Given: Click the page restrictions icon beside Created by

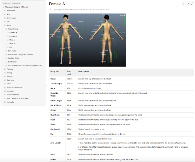Looking at the screenshot, I should coord(50,9).
